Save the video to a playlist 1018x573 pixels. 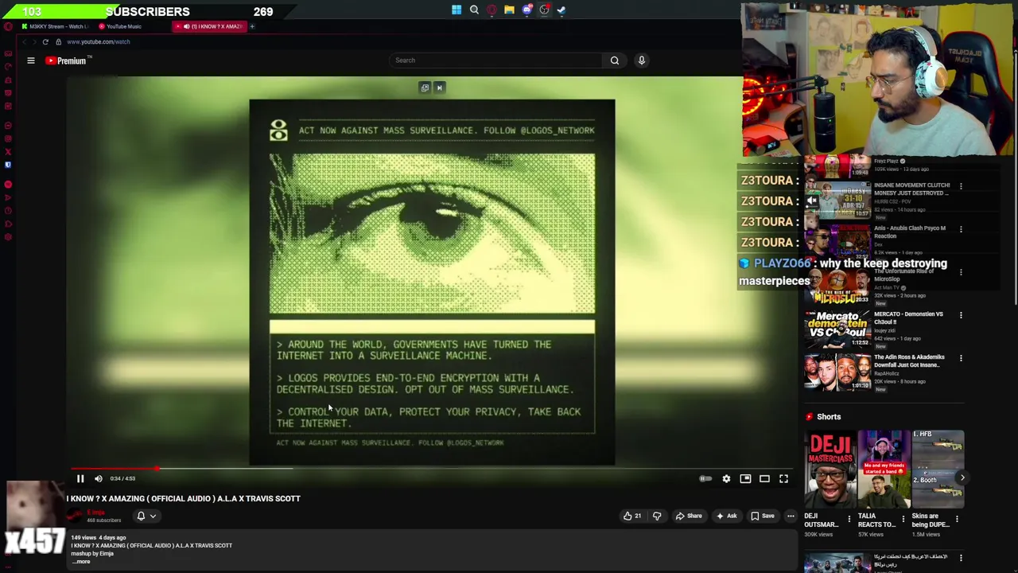[763, 516]
